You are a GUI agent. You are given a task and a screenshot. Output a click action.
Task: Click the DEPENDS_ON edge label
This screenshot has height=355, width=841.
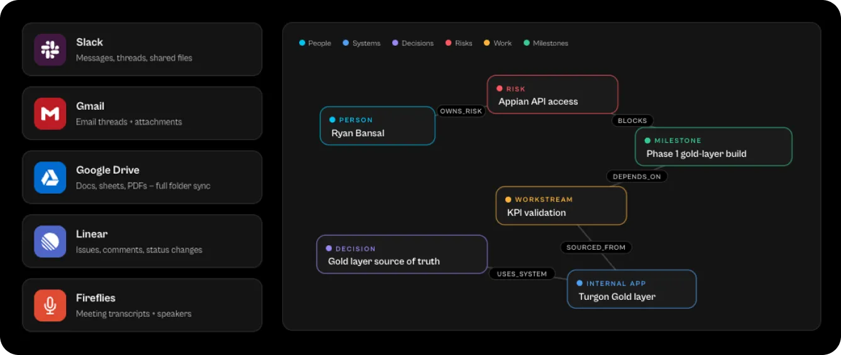click(x=637, y=177)
